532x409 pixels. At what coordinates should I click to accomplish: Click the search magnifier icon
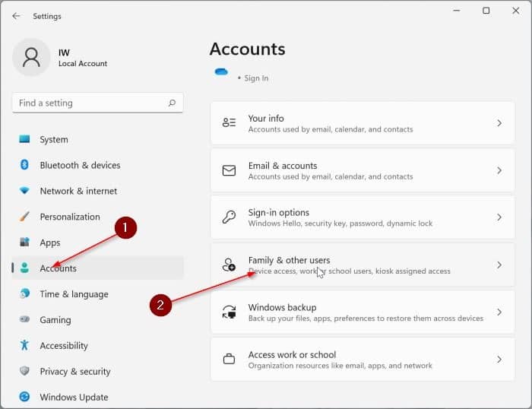tap(172, 103)
